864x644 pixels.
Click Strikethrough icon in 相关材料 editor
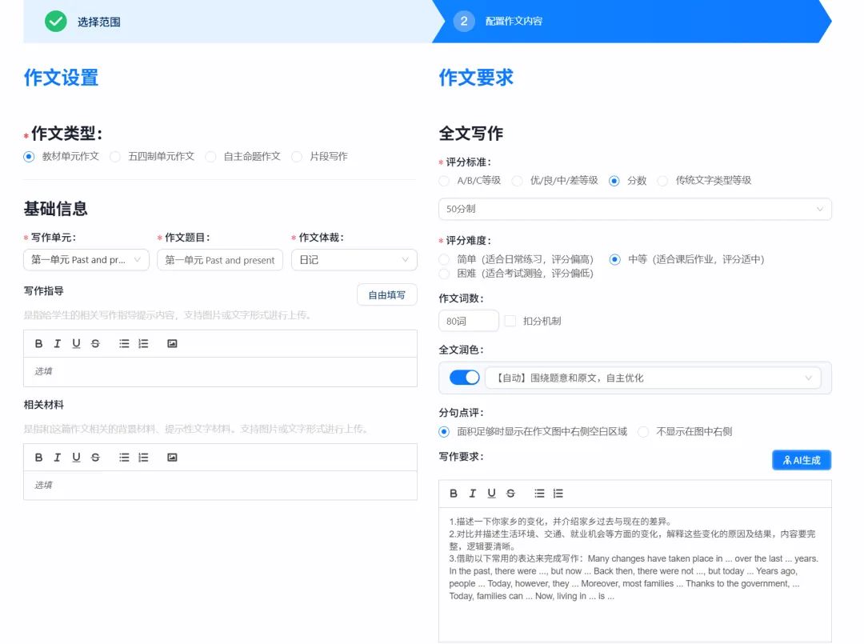[x=95, y=458]
